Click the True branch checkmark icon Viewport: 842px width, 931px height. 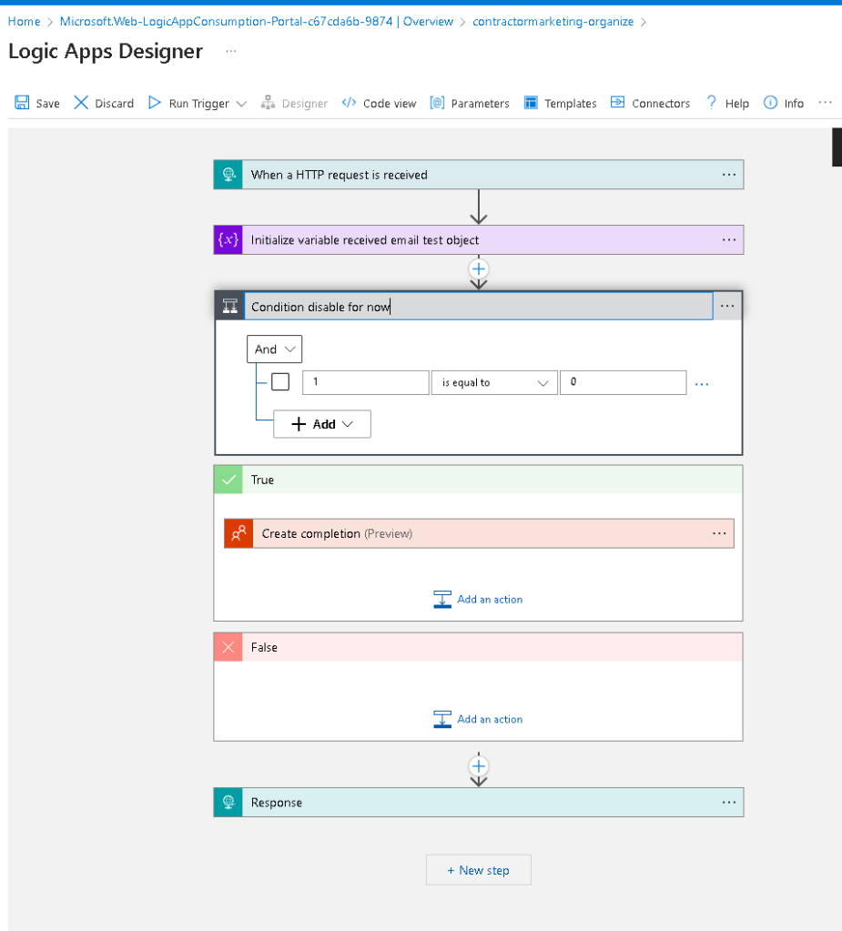click(x=228, y=480)
